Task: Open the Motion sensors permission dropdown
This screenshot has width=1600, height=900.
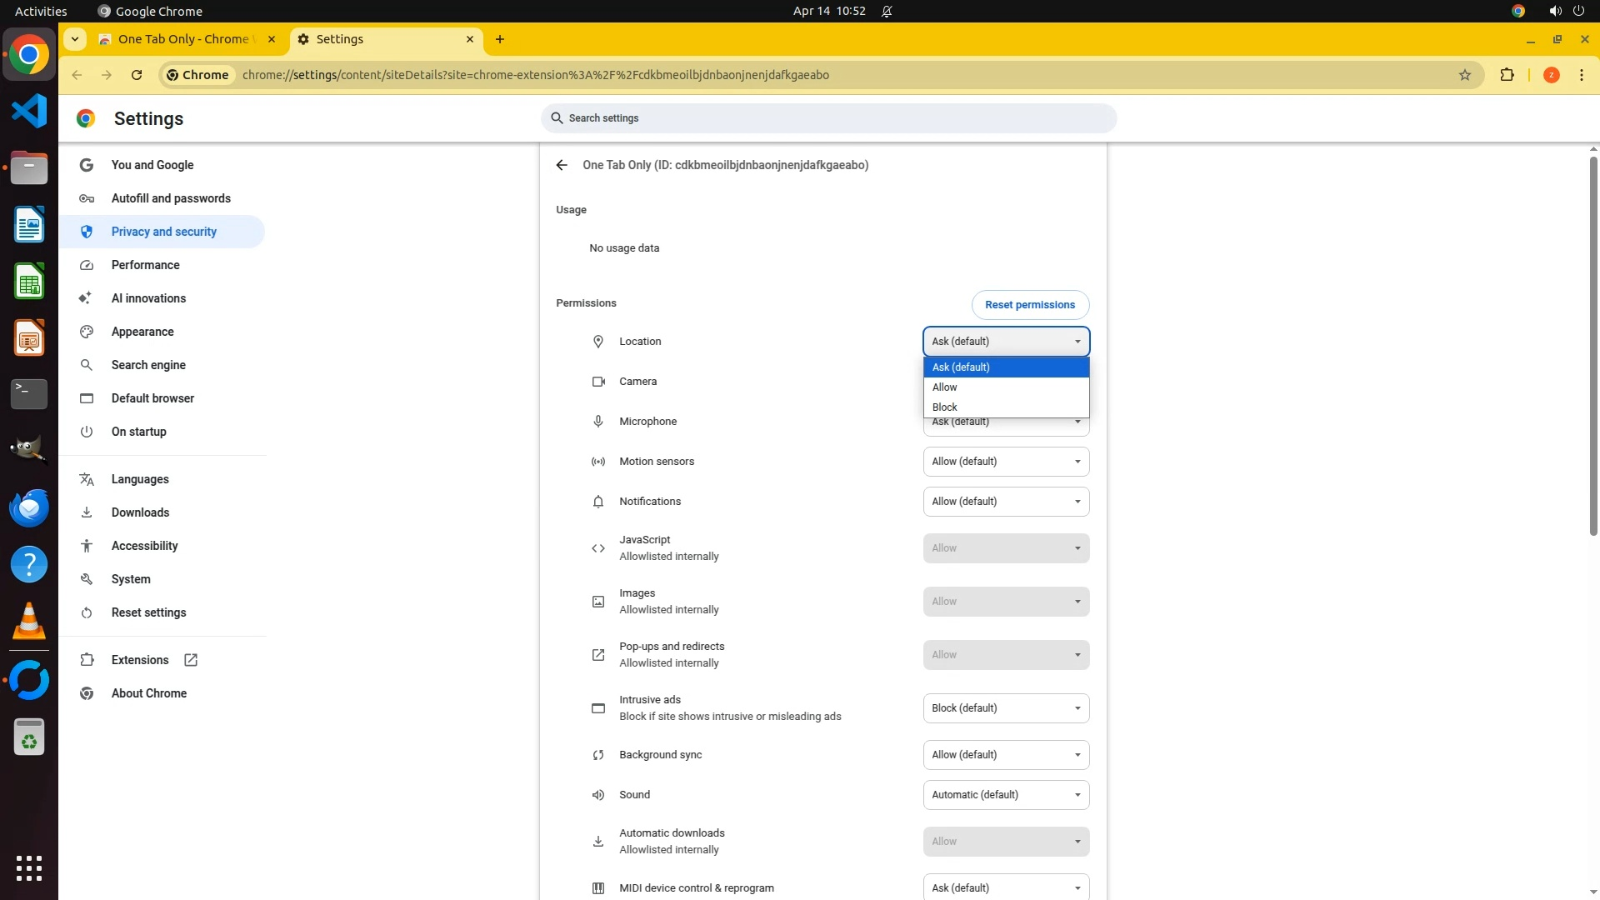Action: pos(1006,462)
